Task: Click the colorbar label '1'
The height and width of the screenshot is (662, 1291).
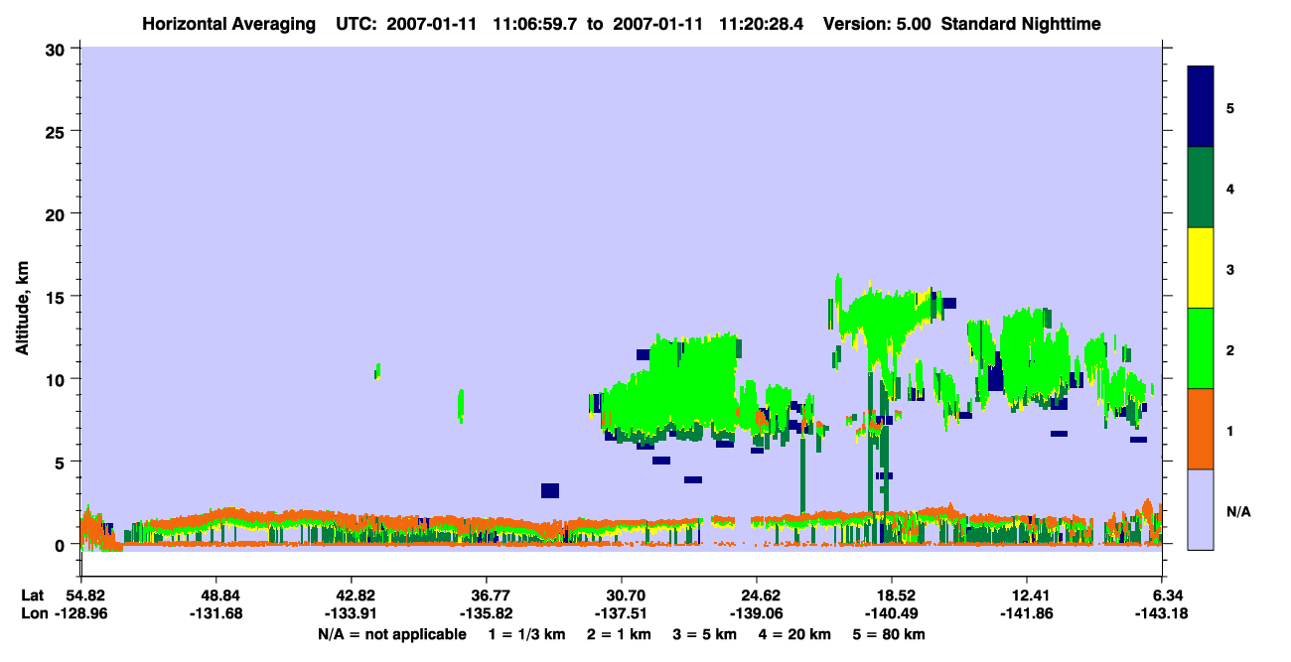Action: coord(1230,430)
